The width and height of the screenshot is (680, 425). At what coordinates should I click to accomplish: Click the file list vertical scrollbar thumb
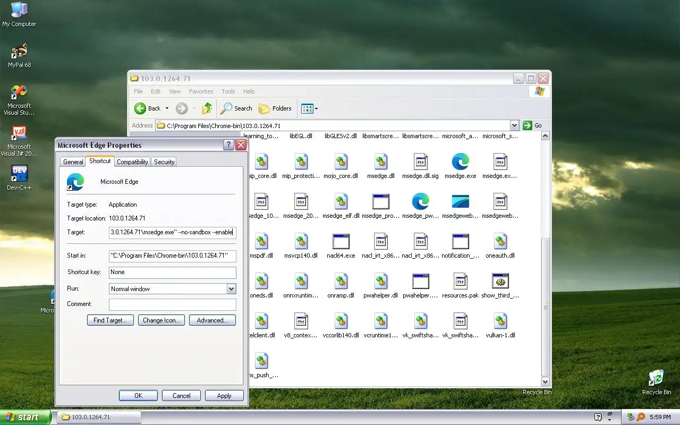545,307
